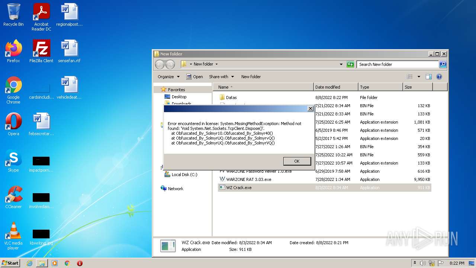Open the febsecretar document icon
Screen dimensions: 476x268
pyautogui.click(x=41, y=124)
